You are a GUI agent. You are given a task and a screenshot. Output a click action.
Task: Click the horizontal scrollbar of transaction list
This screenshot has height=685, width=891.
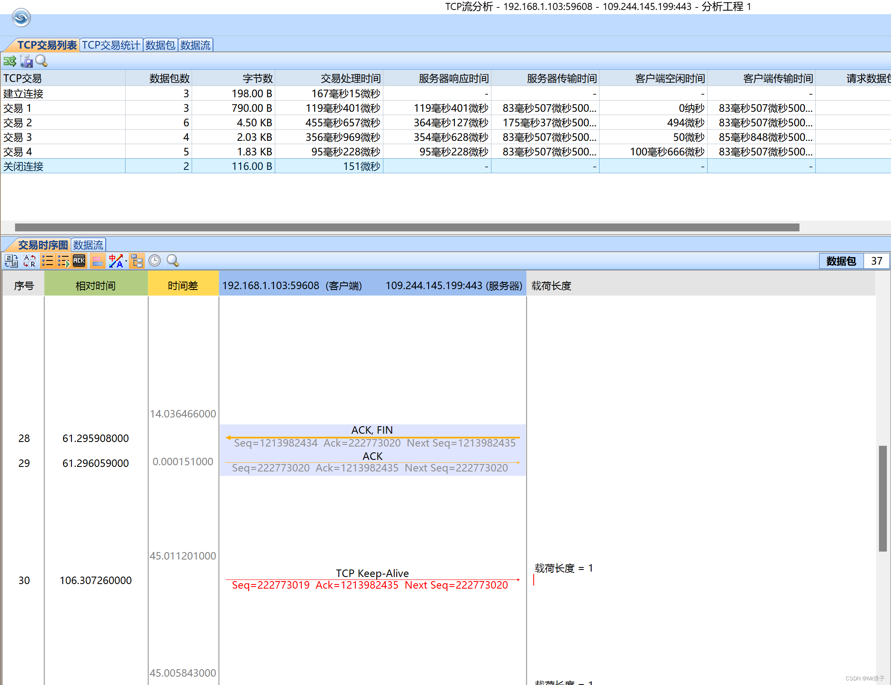point(407,227)
